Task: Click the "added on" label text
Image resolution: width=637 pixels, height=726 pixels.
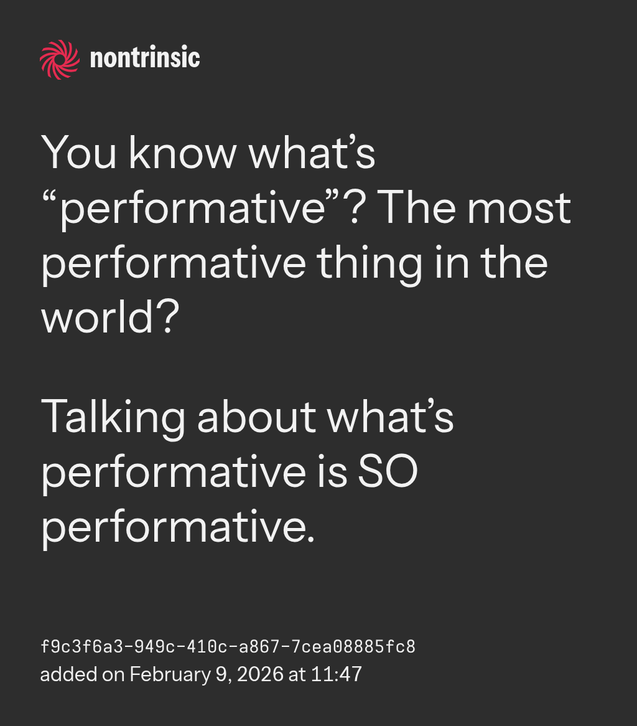Action: (81, 674)
